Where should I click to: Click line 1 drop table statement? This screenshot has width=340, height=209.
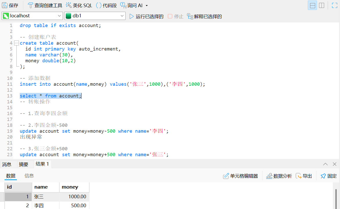pyautogui.click(x=60, y=26)
